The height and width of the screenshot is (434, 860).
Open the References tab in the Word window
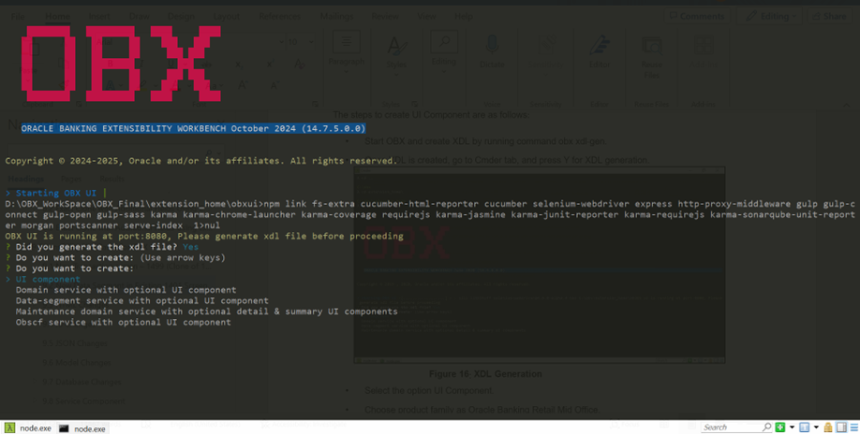tap(280, 17)
